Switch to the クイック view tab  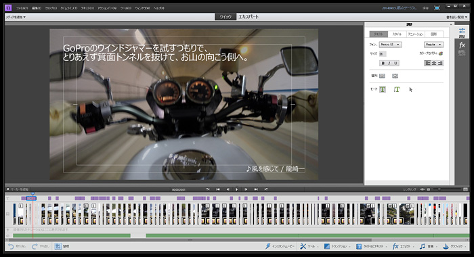click(x=225, y=17)
